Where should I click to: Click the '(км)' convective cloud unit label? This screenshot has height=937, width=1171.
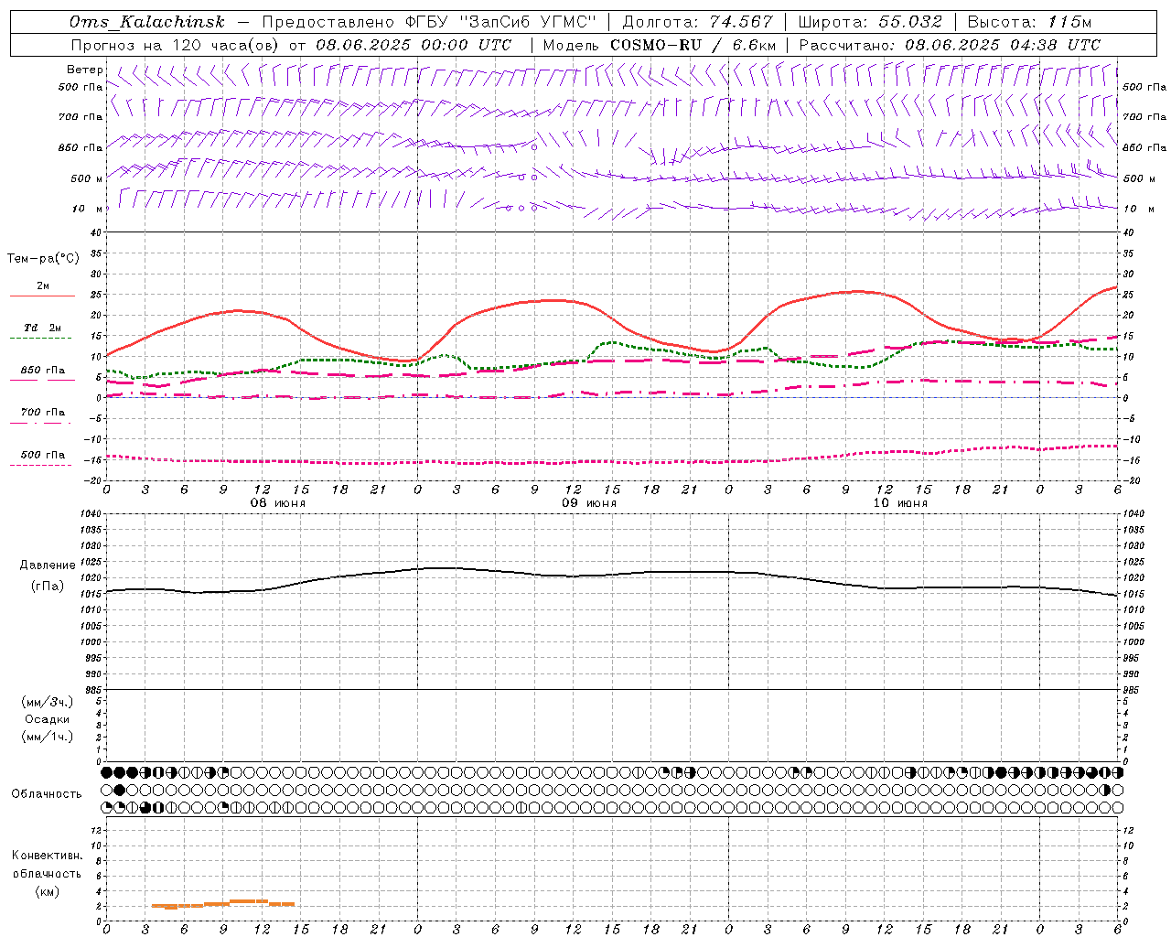[48, 891]
